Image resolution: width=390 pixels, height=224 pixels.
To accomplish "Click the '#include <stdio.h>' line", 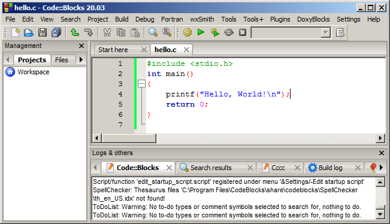I will pos(190,63).
